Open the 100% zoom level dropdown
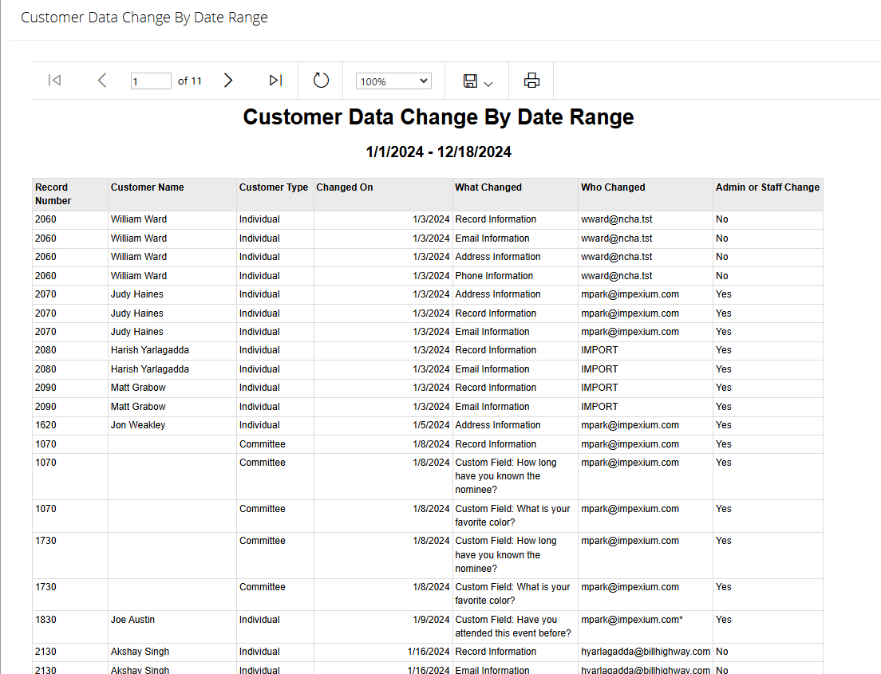This screenshot has width=881, height=674. [393, 81]
